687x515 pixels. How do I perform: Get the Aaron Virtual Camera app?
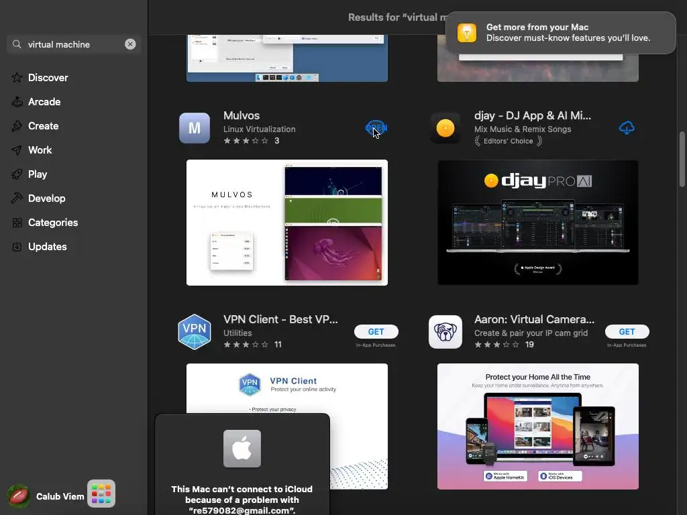pyautogui.click(x=627, y=331)
